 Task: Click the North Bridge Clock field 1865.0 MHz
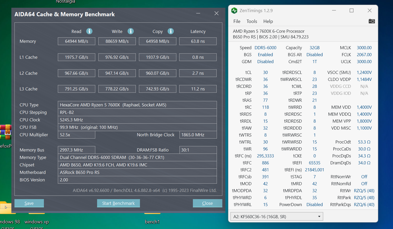[x=198, y=135]
